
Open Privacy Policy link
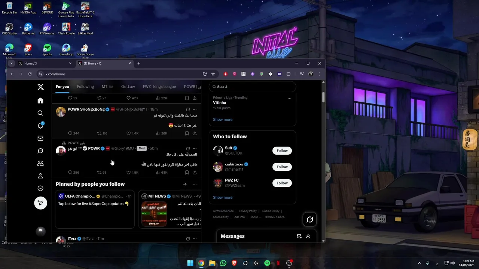pos(248,211)
